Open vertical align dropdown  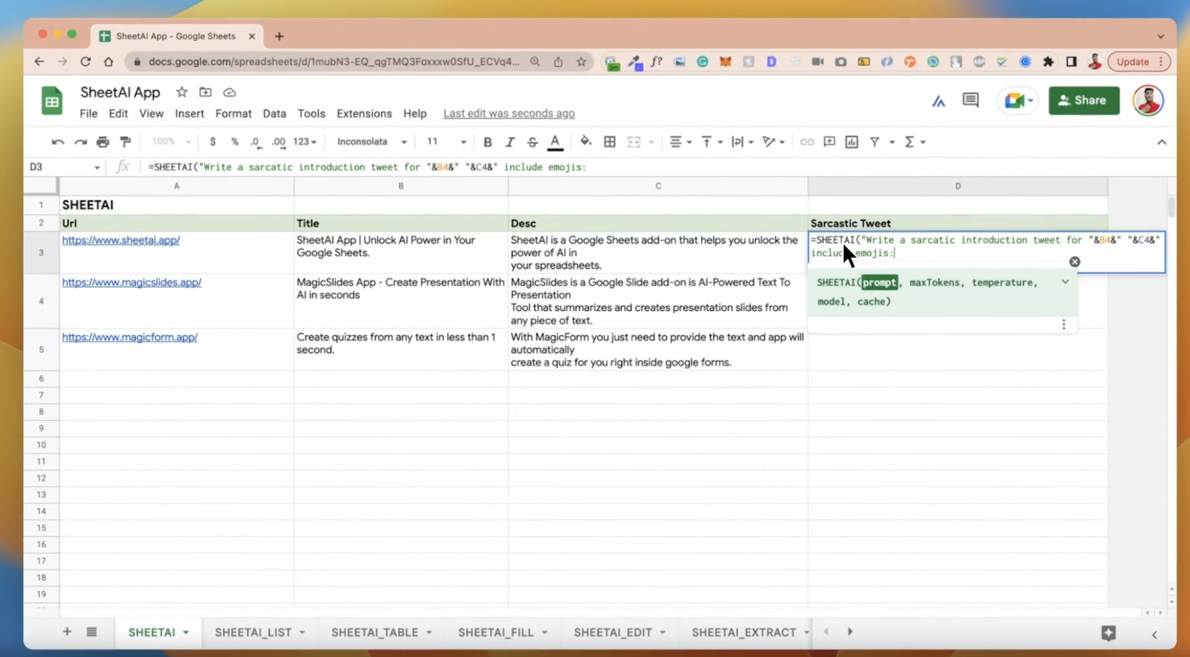pos(712,142)
